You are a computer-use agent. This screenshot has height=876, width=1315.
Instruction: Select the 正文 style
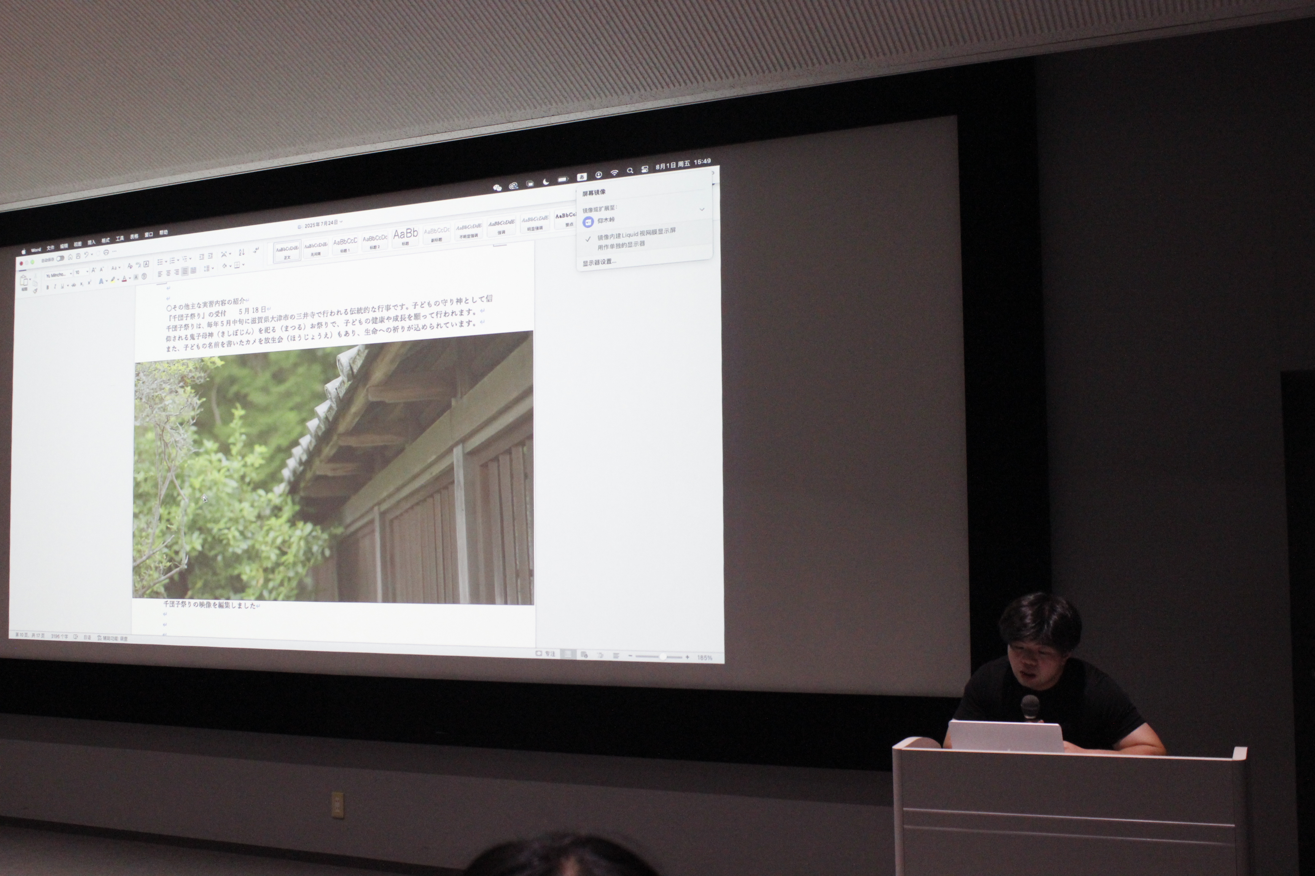[287, 251]
